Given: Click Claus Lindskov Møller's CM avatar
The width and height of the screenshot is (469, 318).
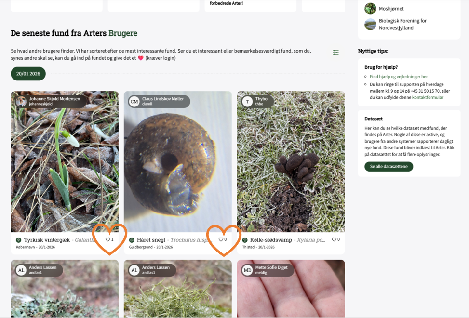Looking at the screenshot, I should click(x=134, y=101).
